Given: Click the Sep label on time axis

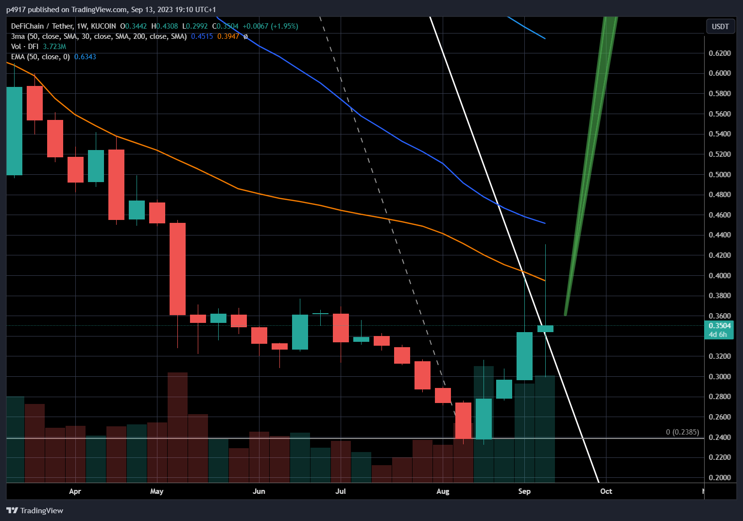Looking at the screenshot, I should (524, 491).
